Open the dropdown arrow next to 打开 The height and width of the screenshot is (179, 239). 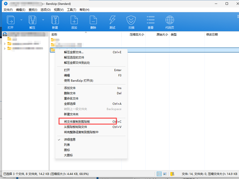click(21, 20)
